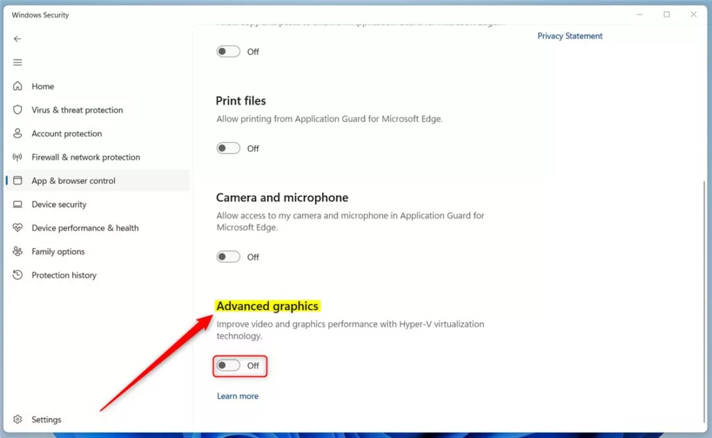This screenshot has height=438, width=712.
Task: Toggle the Camera and microphone switch
Action: click(228, 257)
